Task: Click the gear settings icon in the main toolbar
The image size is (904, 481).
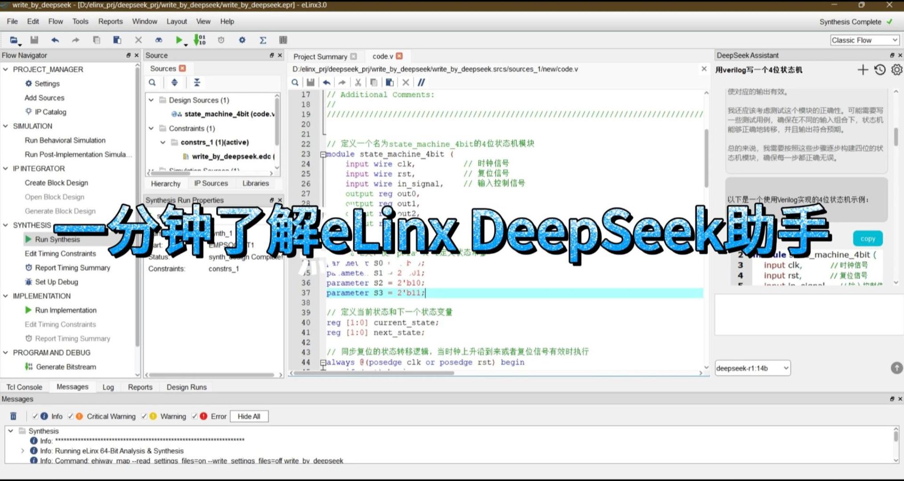Action: (242, 40)
